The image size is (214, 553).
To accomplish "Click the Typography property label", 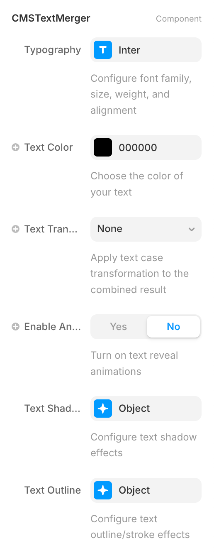I will (x=53, y=50).
